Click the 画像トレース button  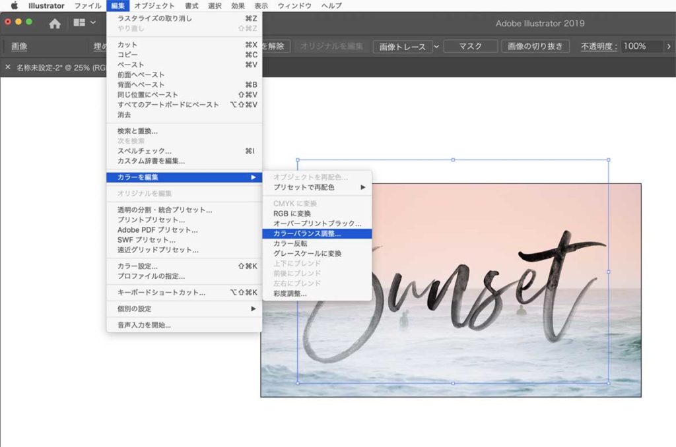click(401, 47)
